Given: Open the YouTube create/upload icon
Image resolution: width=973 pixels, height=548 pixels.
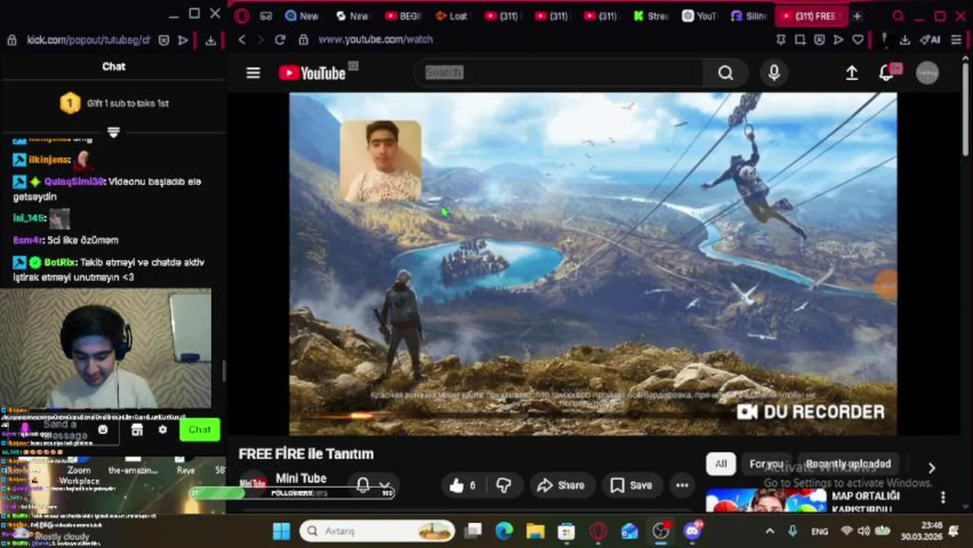Looking at the screenshot, I should (852, 72).
